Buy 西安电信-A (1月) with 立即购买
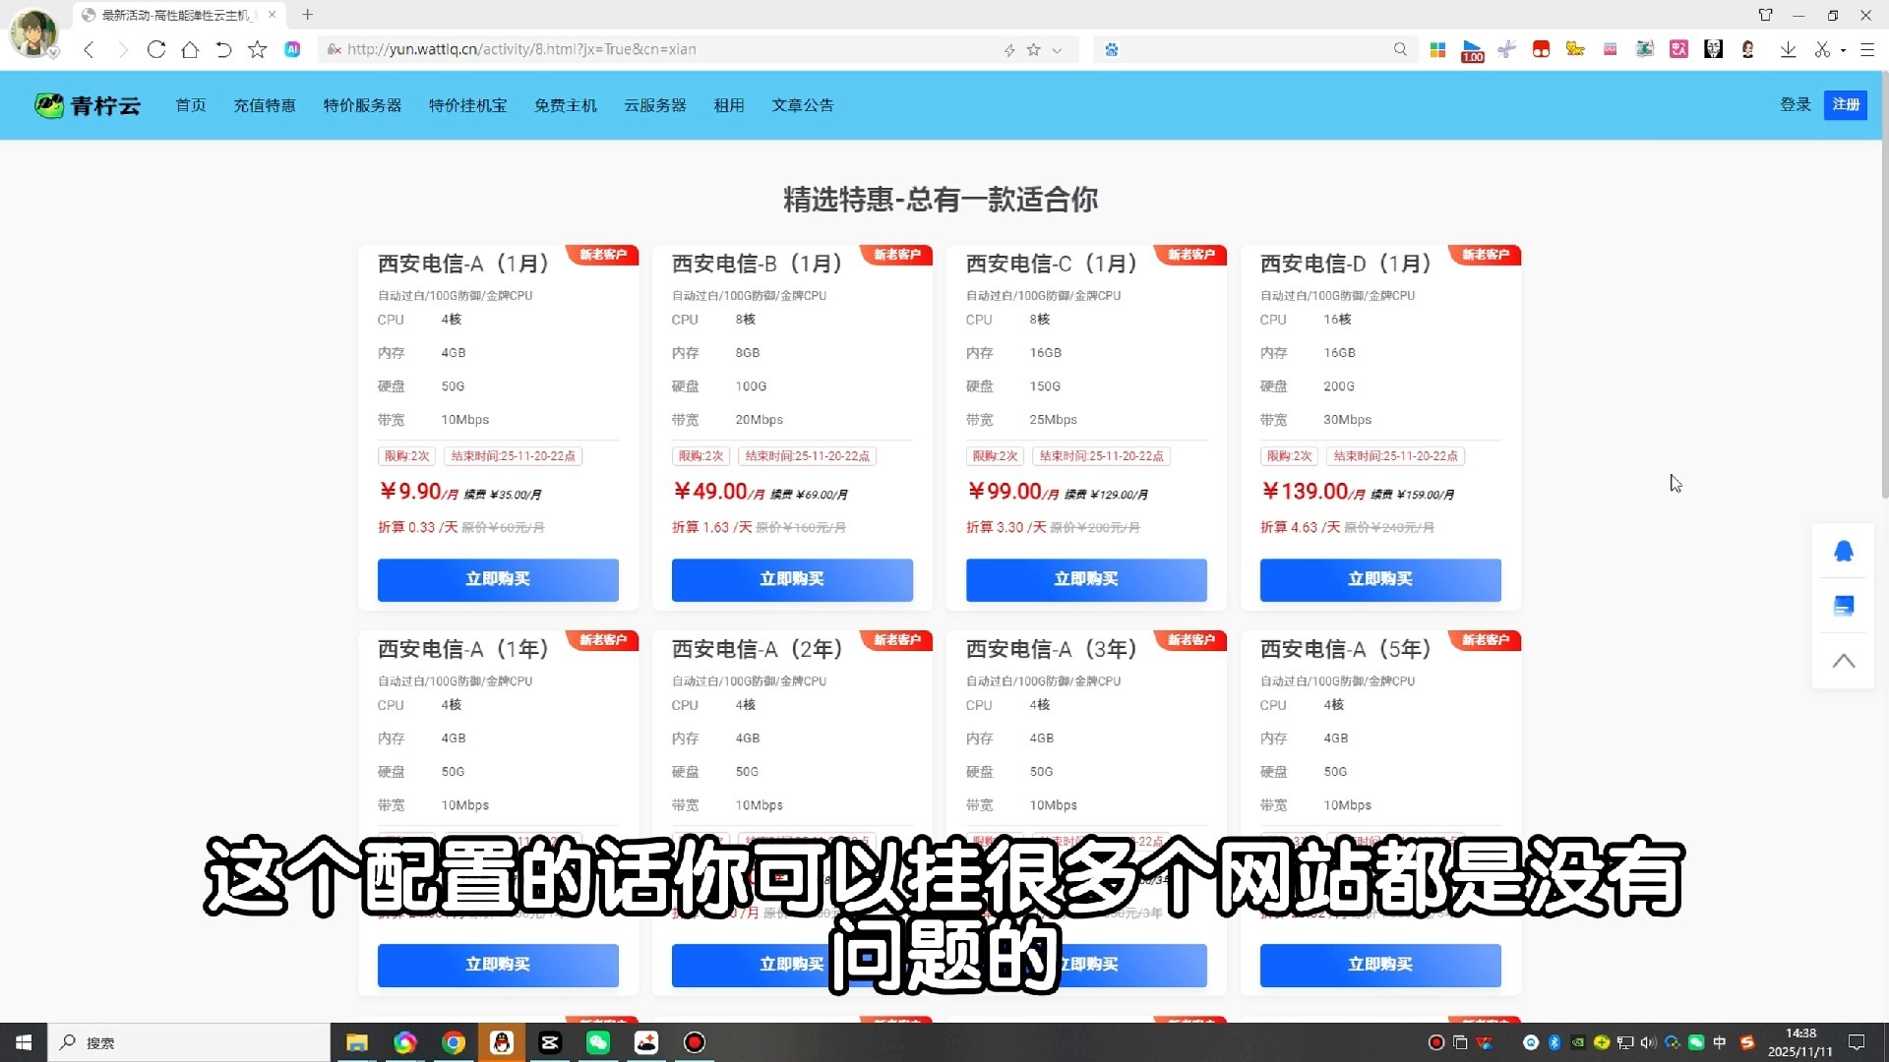Image resolution: width=1889 pixels, height=1062 pixels. point(498,579)
